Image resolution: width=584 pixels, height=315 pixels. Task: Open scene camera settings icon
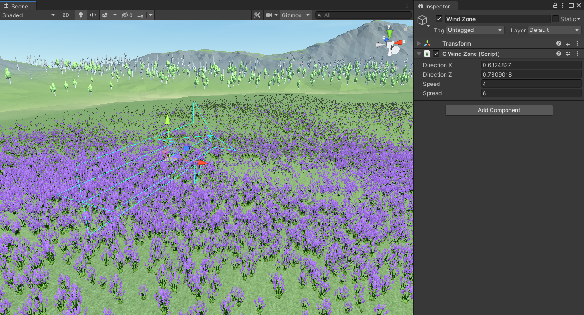click(269, 15)
